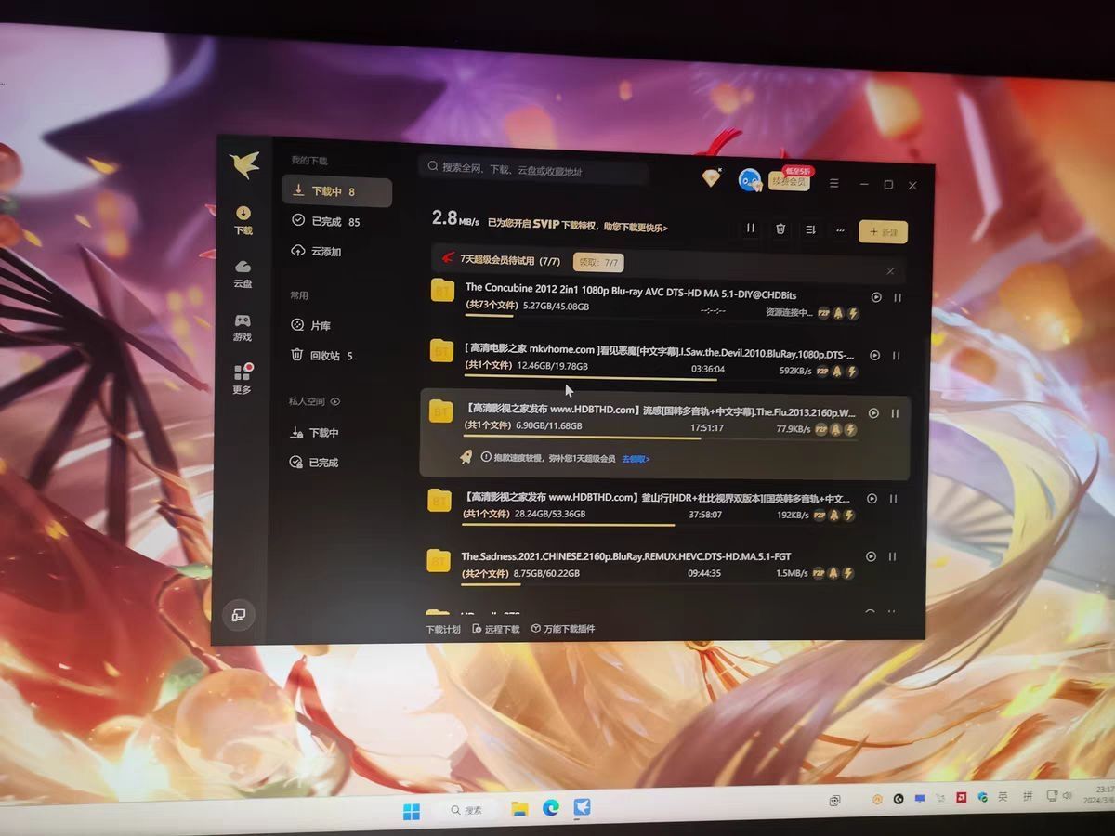Viewport: 1115px width, 836px height.
Task: Open the hamburger main menu in title bar
Action: 834,184
